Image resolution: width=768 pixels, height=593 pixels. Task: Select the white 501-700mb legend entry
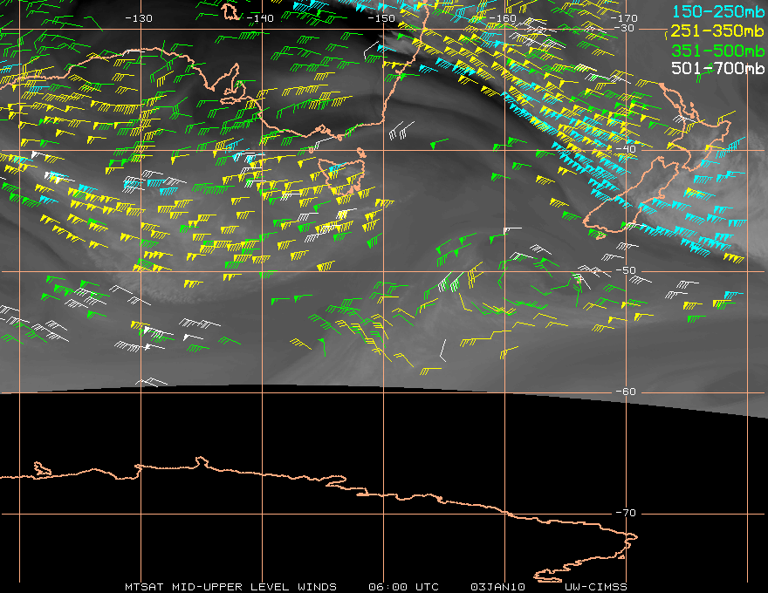(717, 68)
